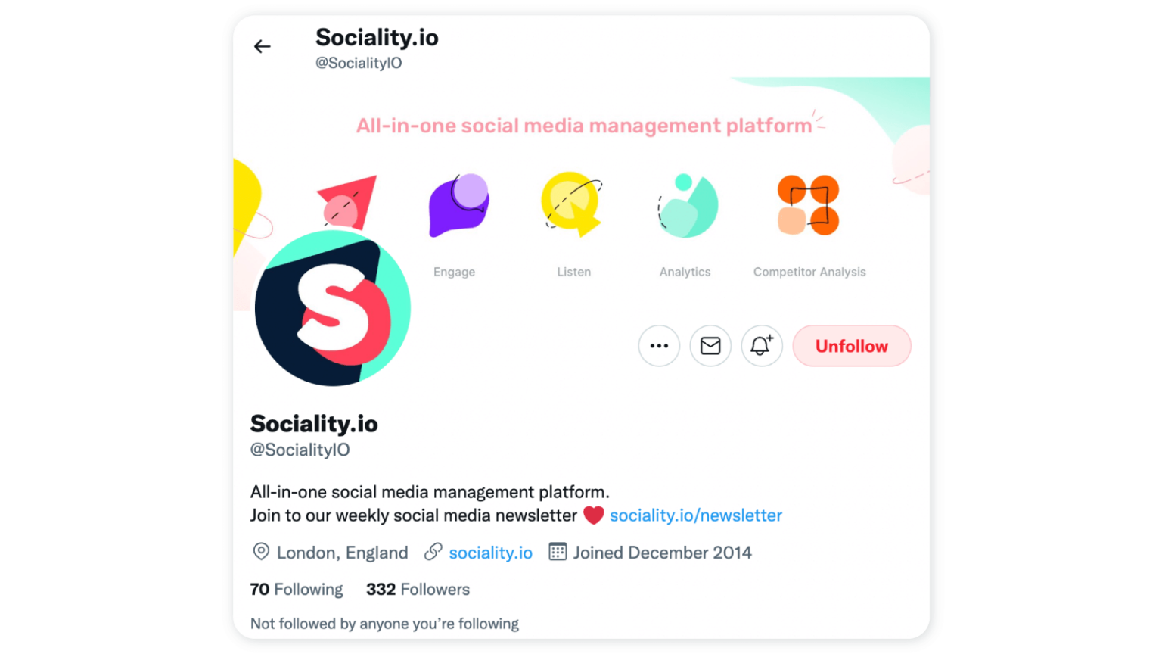This screenshot has height=654, width=1162.
Task: Open the more options ellipsis menu
Action: click(658, 346)
